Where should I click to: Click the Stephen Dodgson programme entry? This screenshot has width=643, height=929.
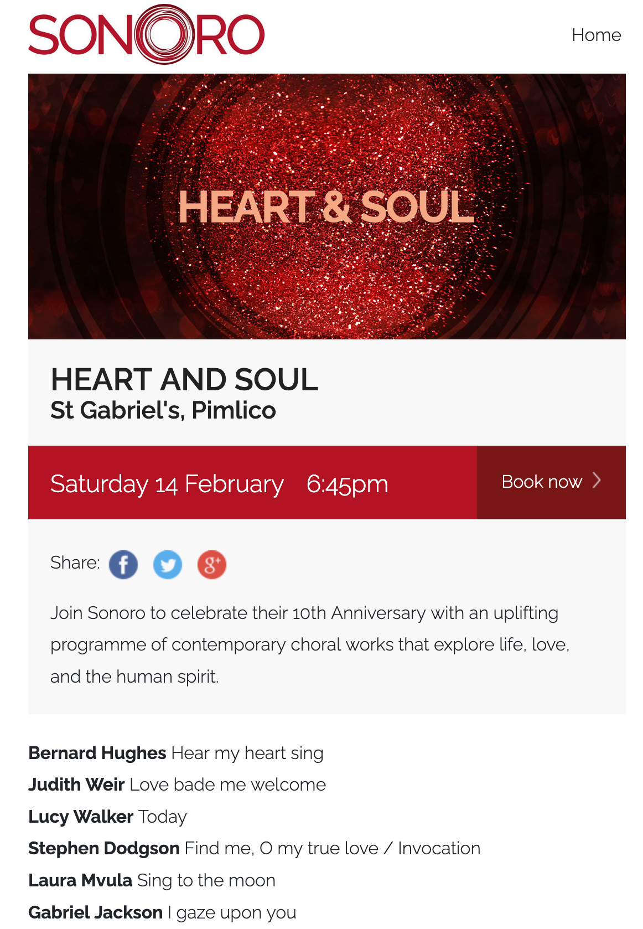(254, 848)
